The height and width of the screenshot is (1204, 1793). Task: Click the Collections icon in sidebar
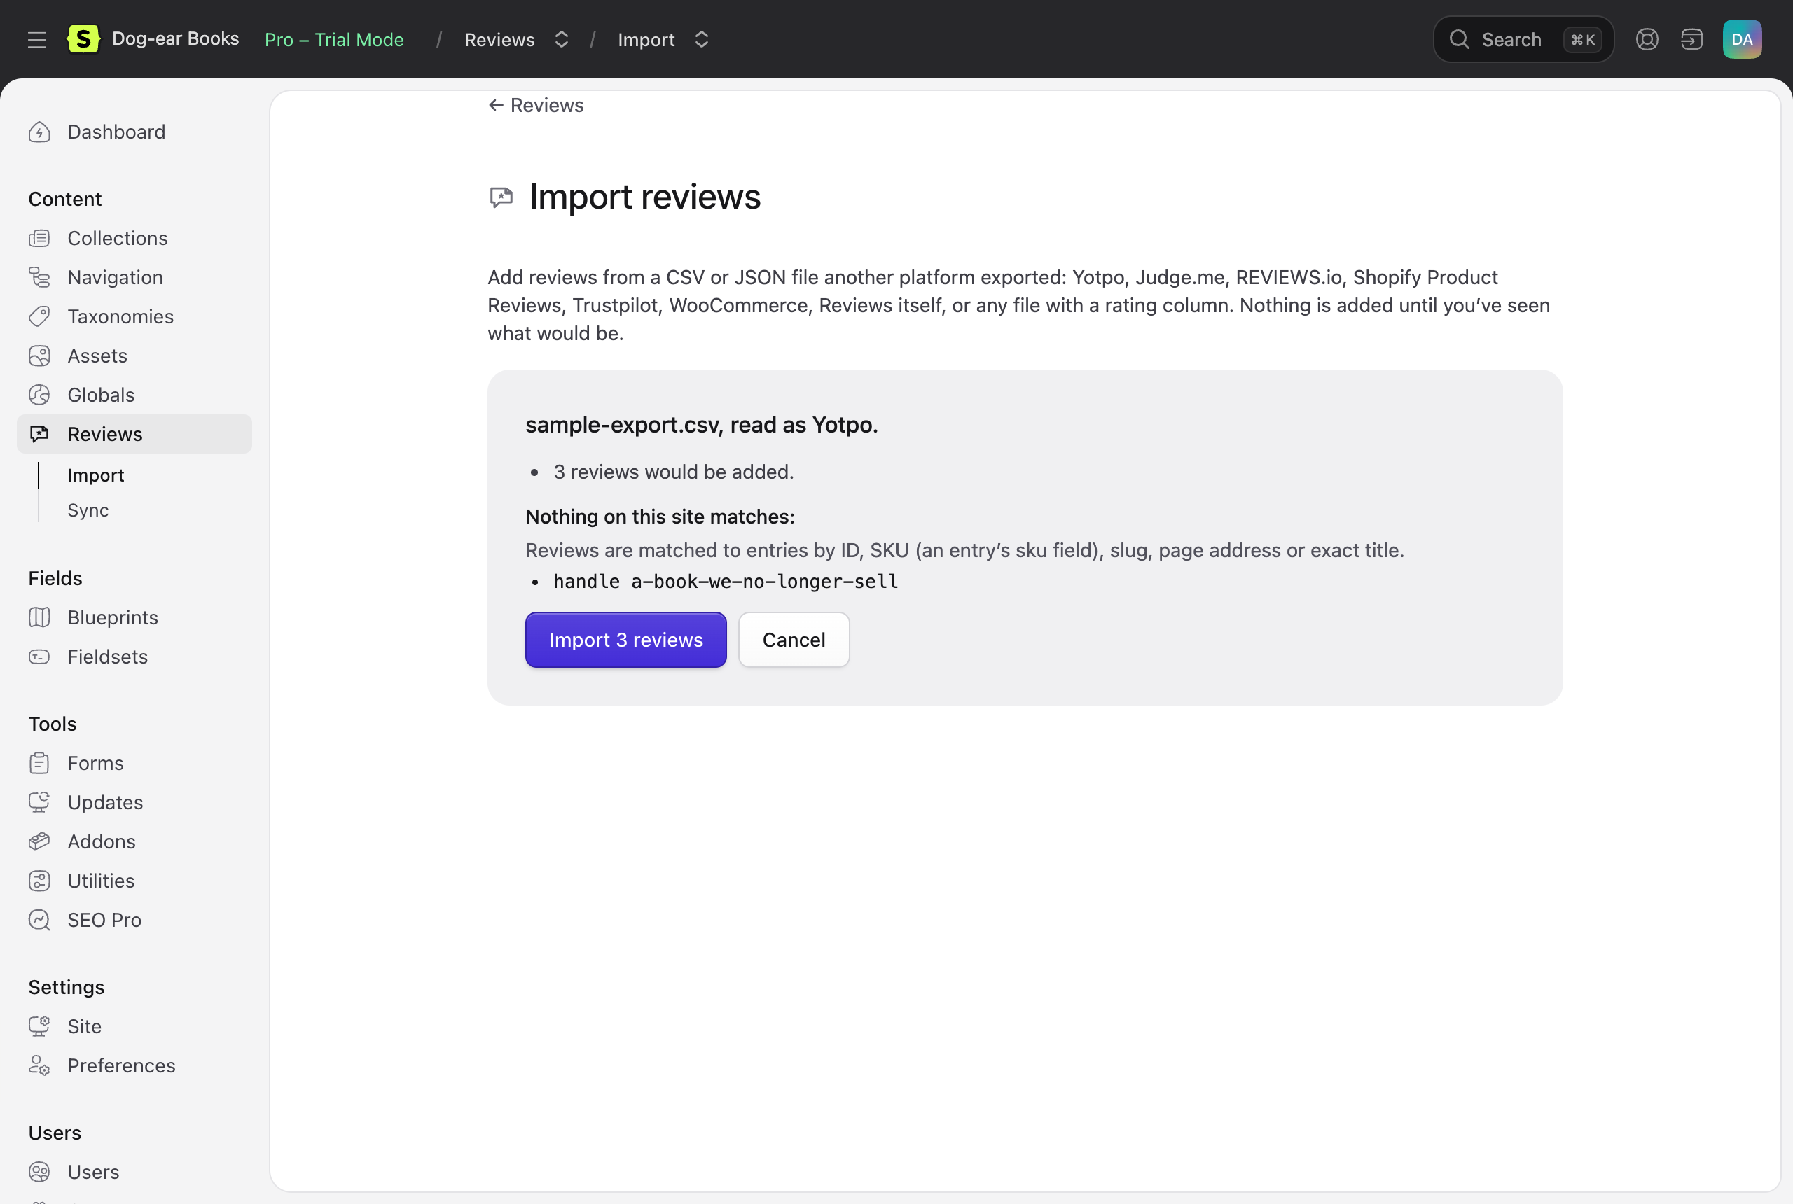pos(39,238)
